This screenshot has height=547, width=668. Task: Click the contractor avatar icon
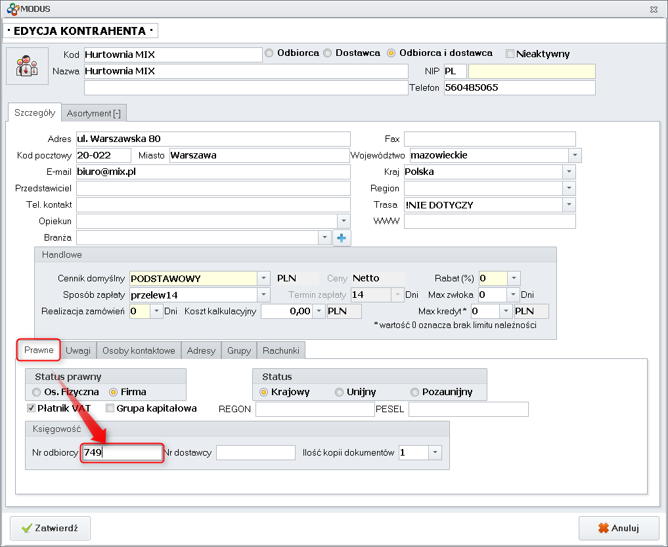27,66
